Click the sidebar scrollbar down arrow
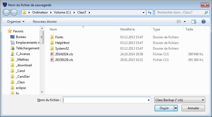 click(x=42, y=92)
